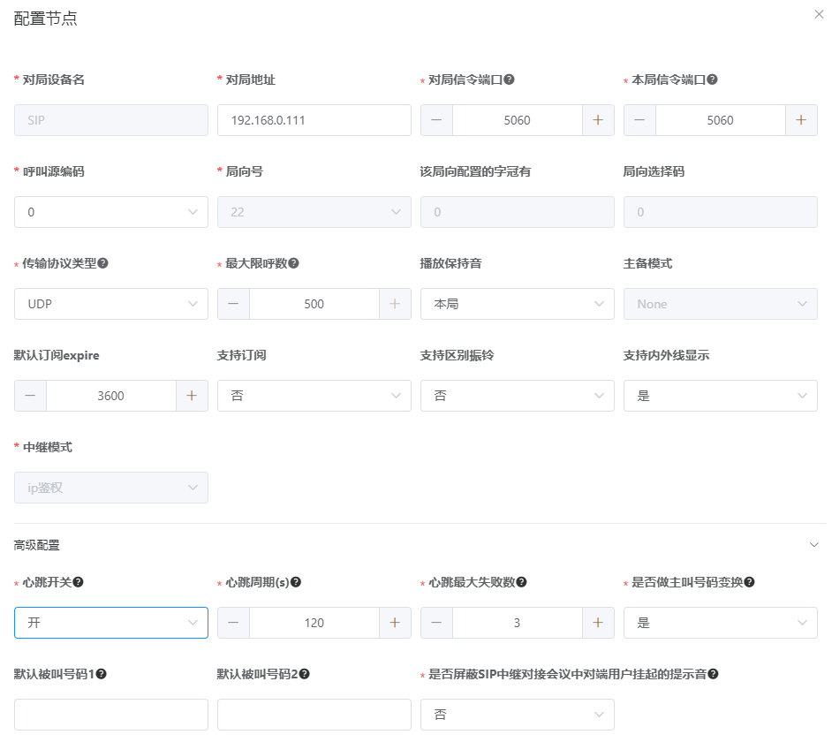Image resolution: width=832 pixels, height=742 pixels.
Task: Open the 播放保持音 dropdown showing 本局
Action: 518,304
